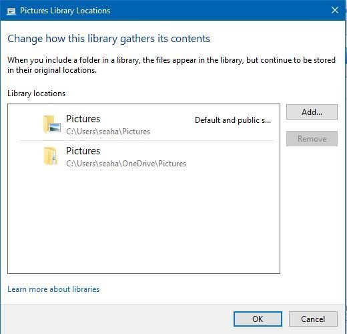Select the first Pictures library entry name
The image size is (347, 334).
[x=83, y=119]
